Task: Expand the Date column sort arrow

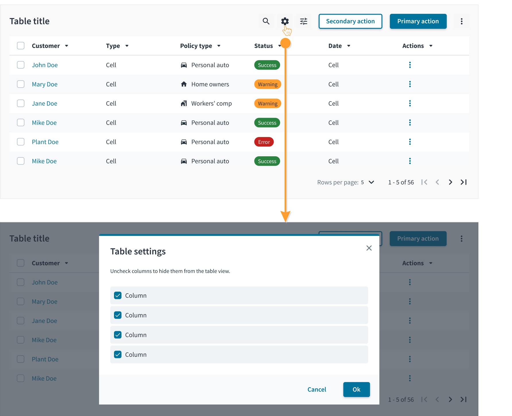Action: click(349, 46)
